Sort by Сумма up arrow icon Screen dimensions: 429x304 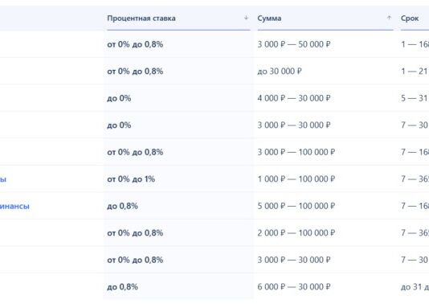pos(389,18)
